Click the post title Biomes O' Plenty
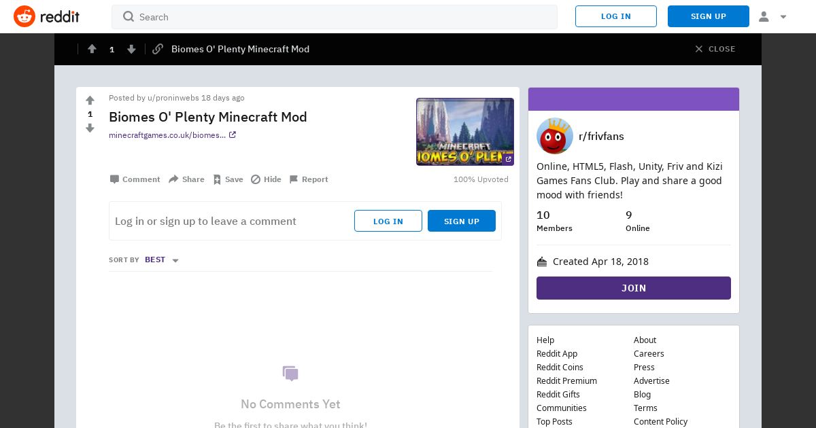 [x=208, y=117]
